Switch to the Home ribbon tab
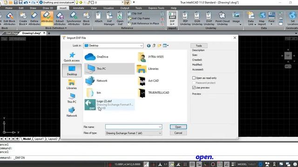Image resolution: width=298 pixels, height=167 pixels. [x=9, y=8]
